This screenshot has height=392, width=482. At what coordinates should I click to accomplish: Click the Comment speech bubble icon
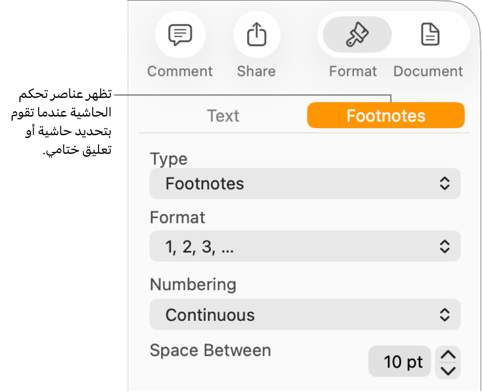tap(180, 35)
